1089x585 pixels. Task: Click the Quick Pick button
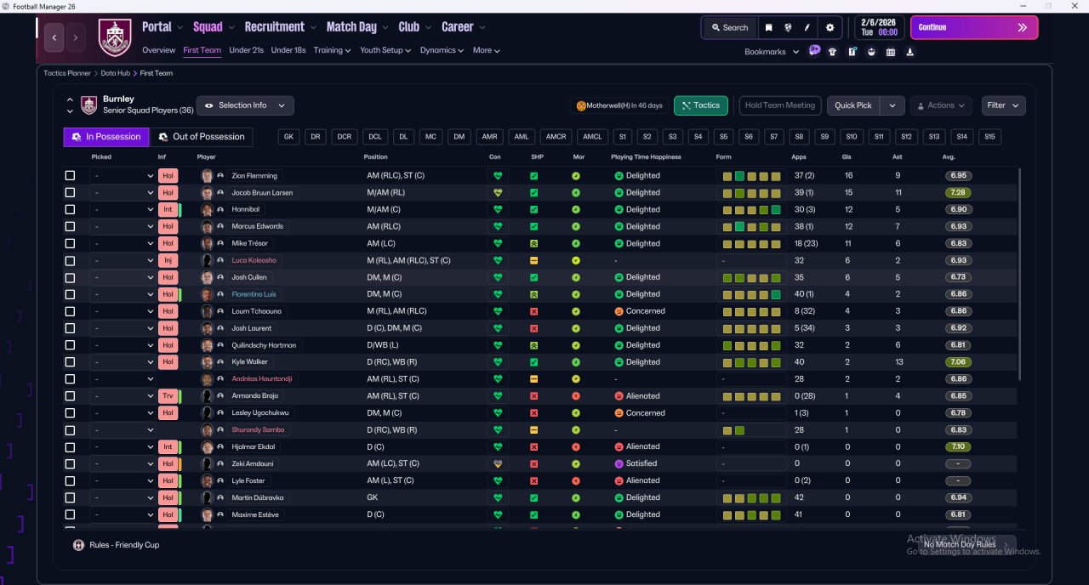[x=853, y=105]
